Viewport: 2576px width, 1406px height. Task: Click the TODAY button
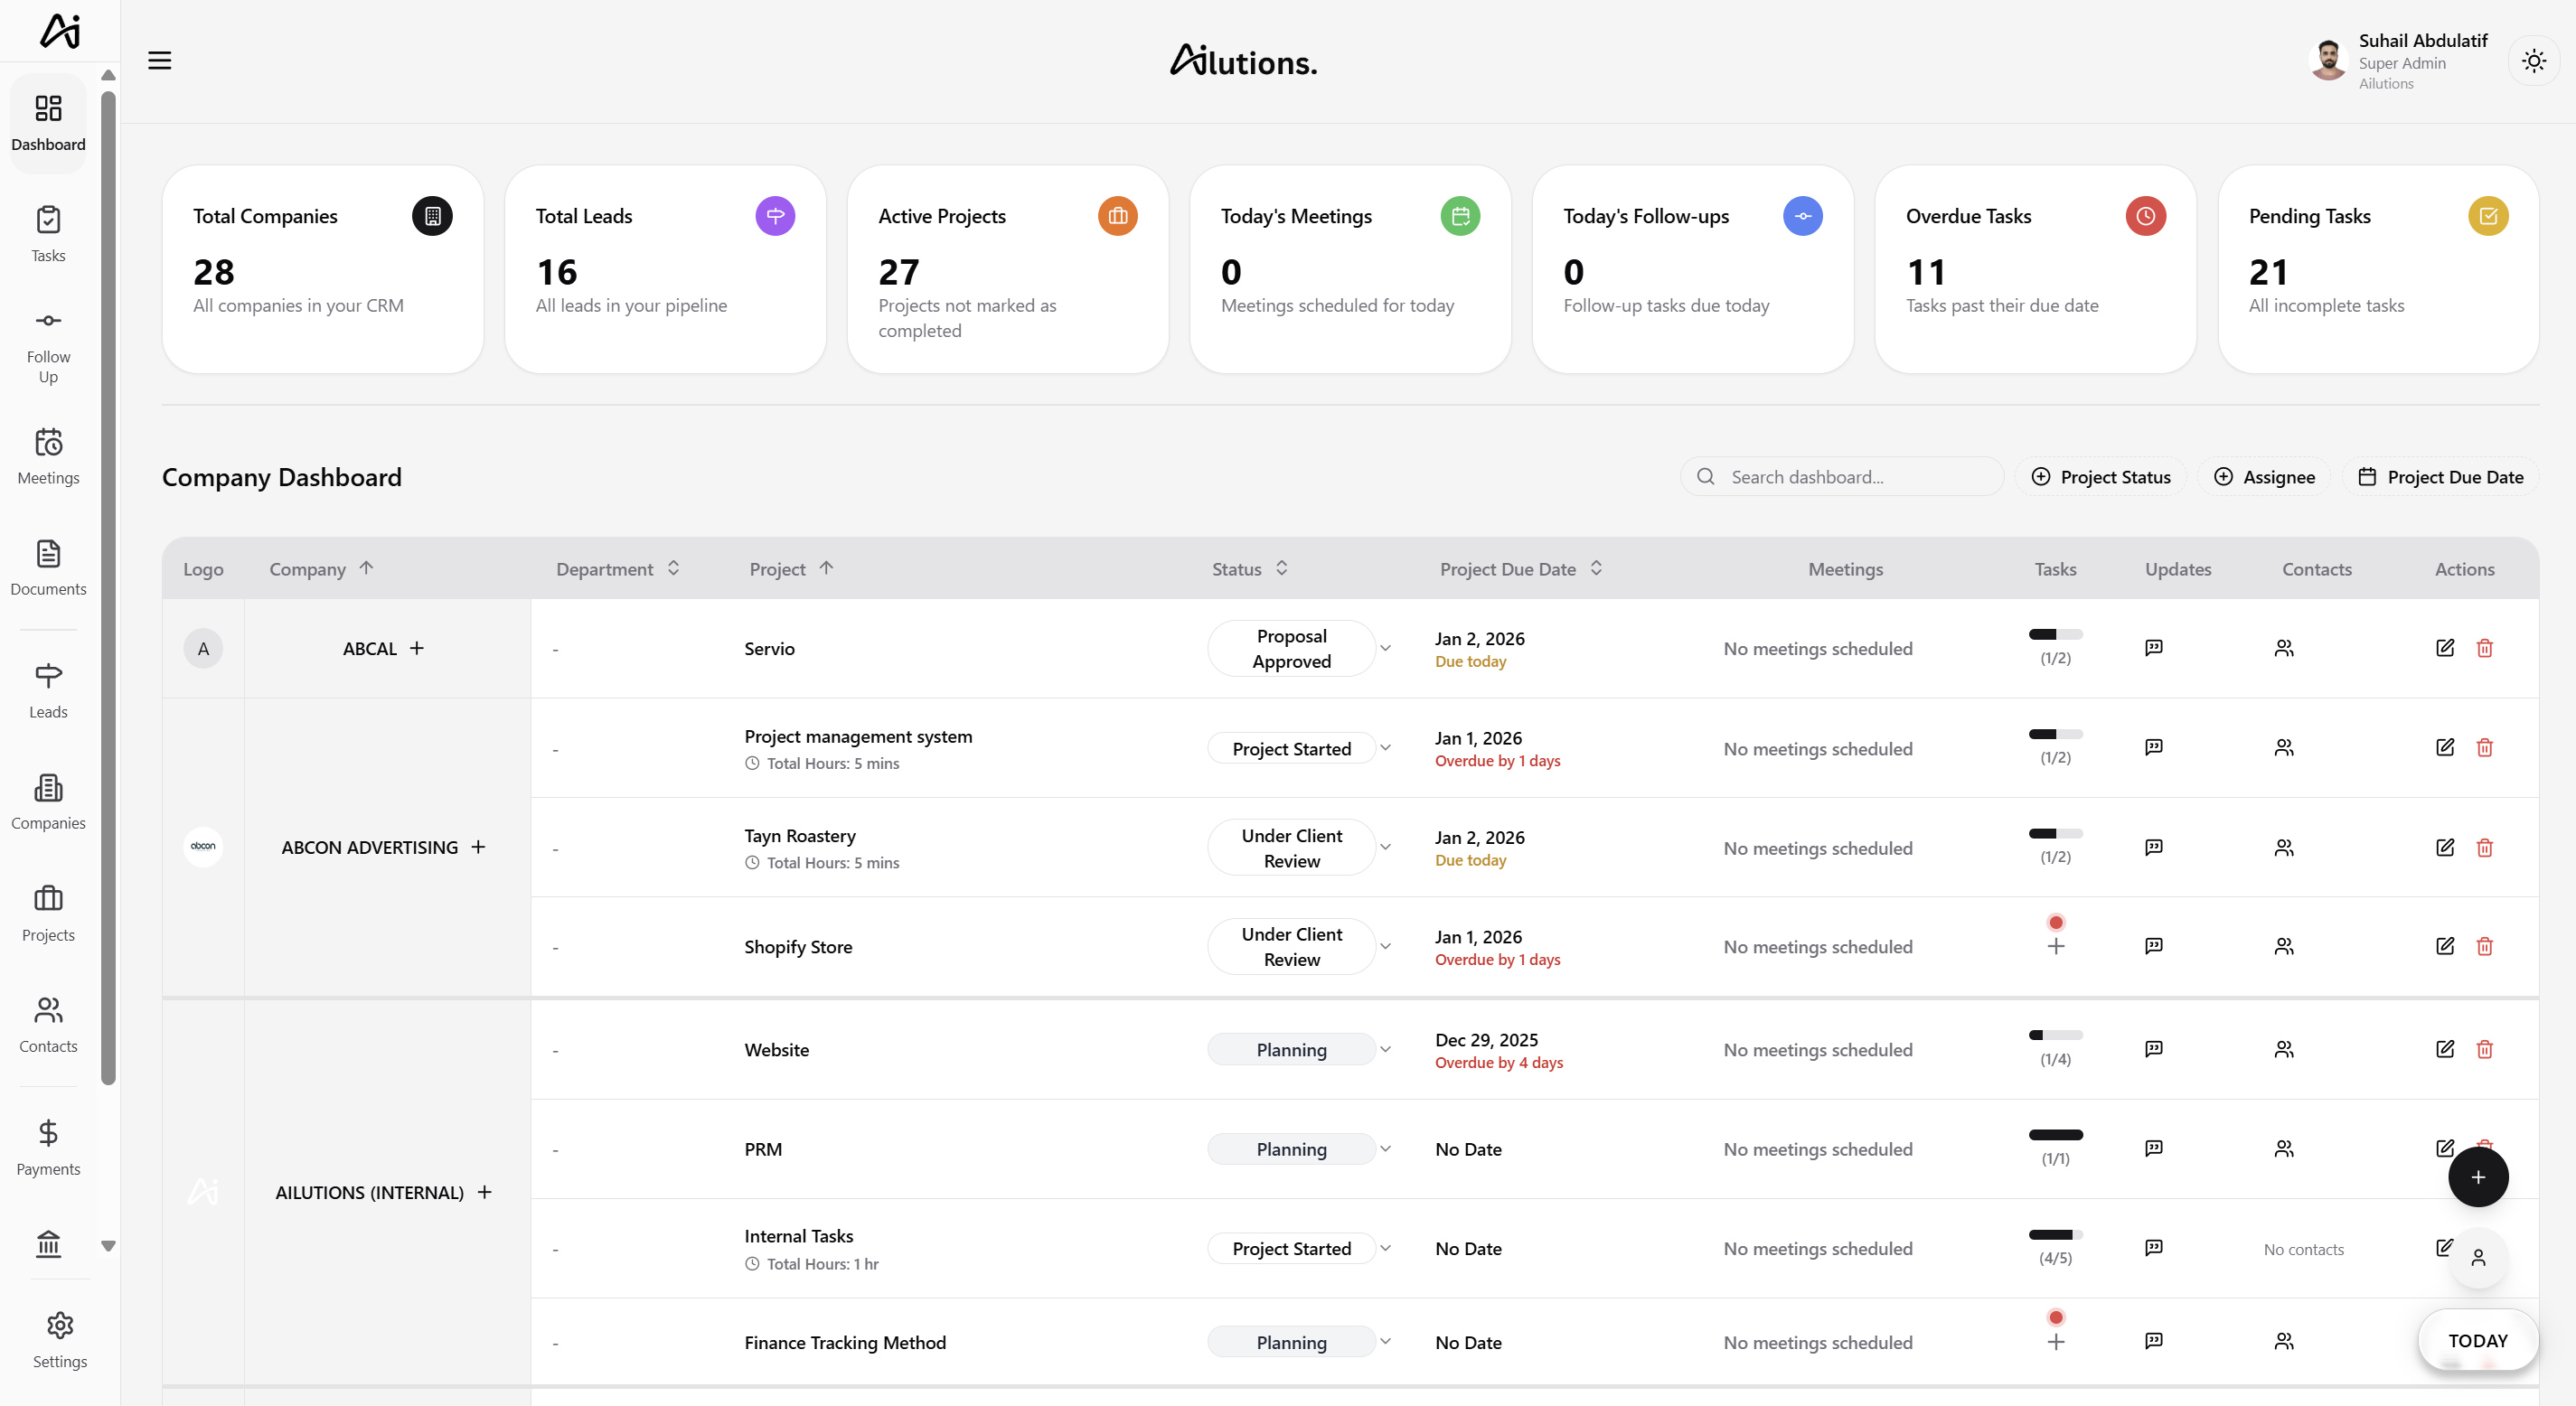coord(2478,1340)
